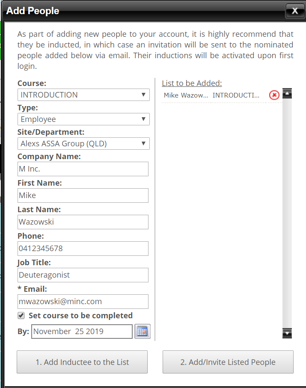Image resolution: width=306 pixels, height=388 pixels.
Task: Click the scrollbar down arrow
Action: coord(287,333)
